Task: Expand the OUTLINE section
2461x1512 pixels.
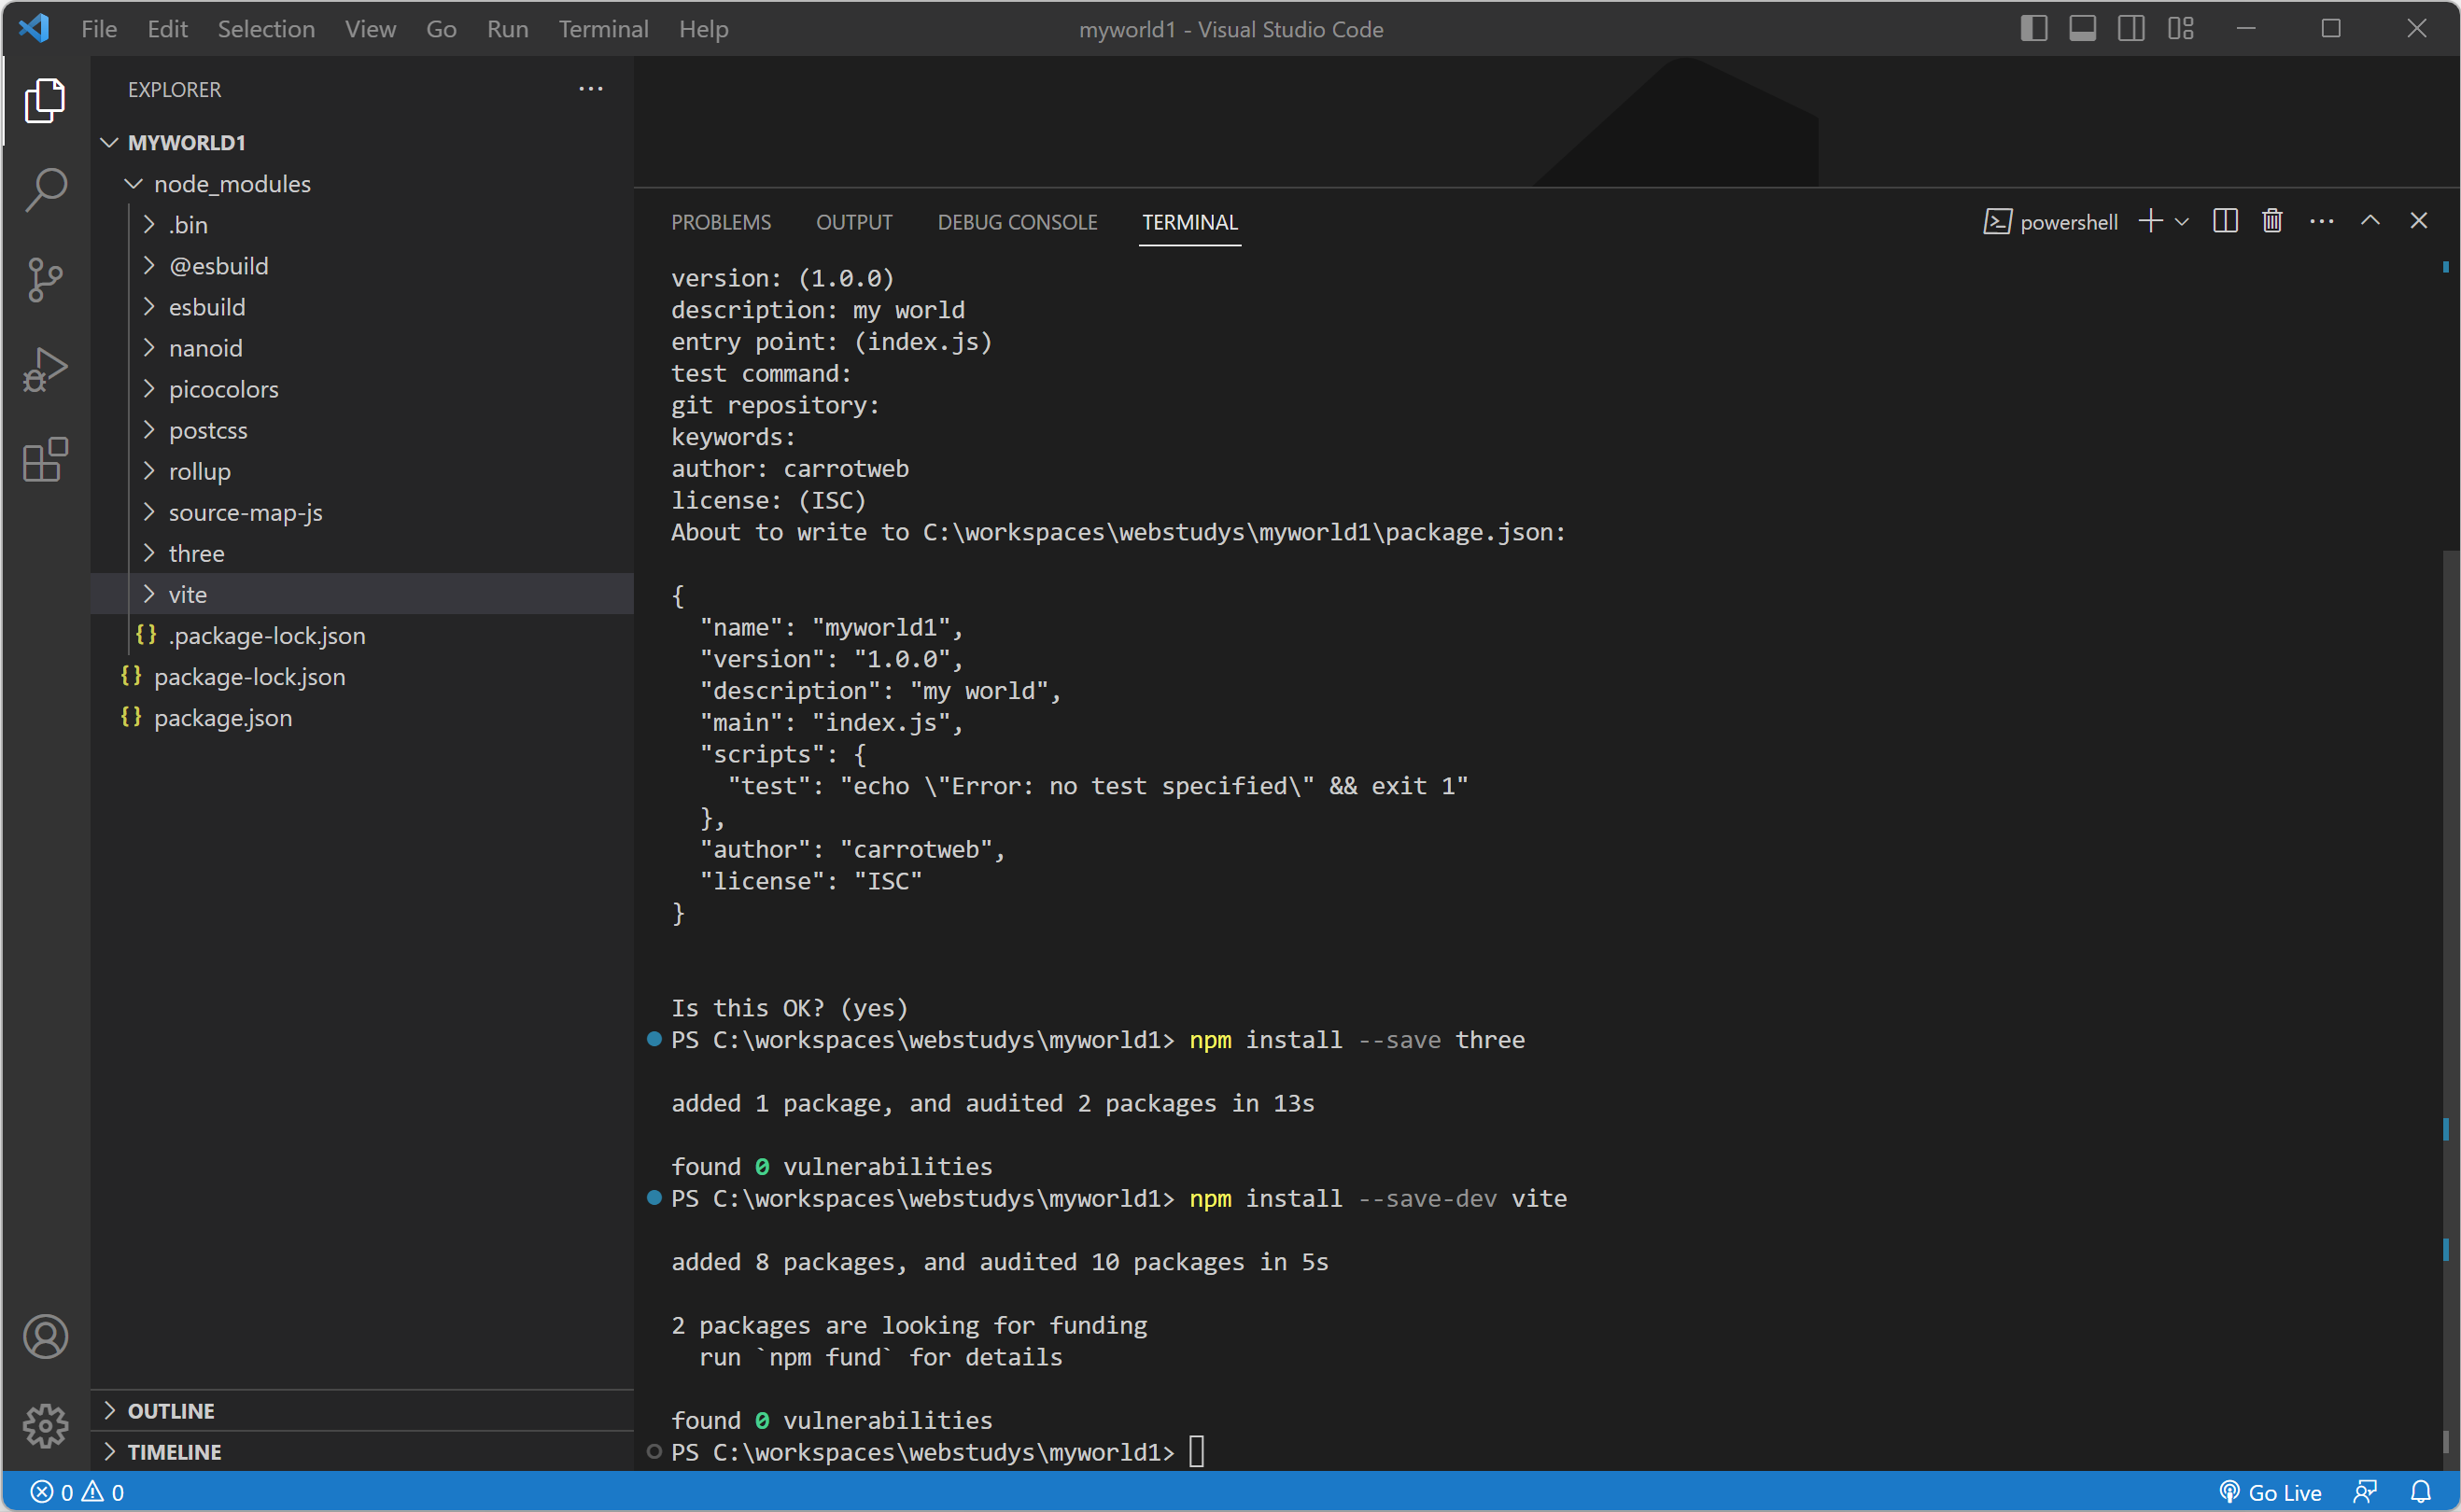Action: (171, 1410)
